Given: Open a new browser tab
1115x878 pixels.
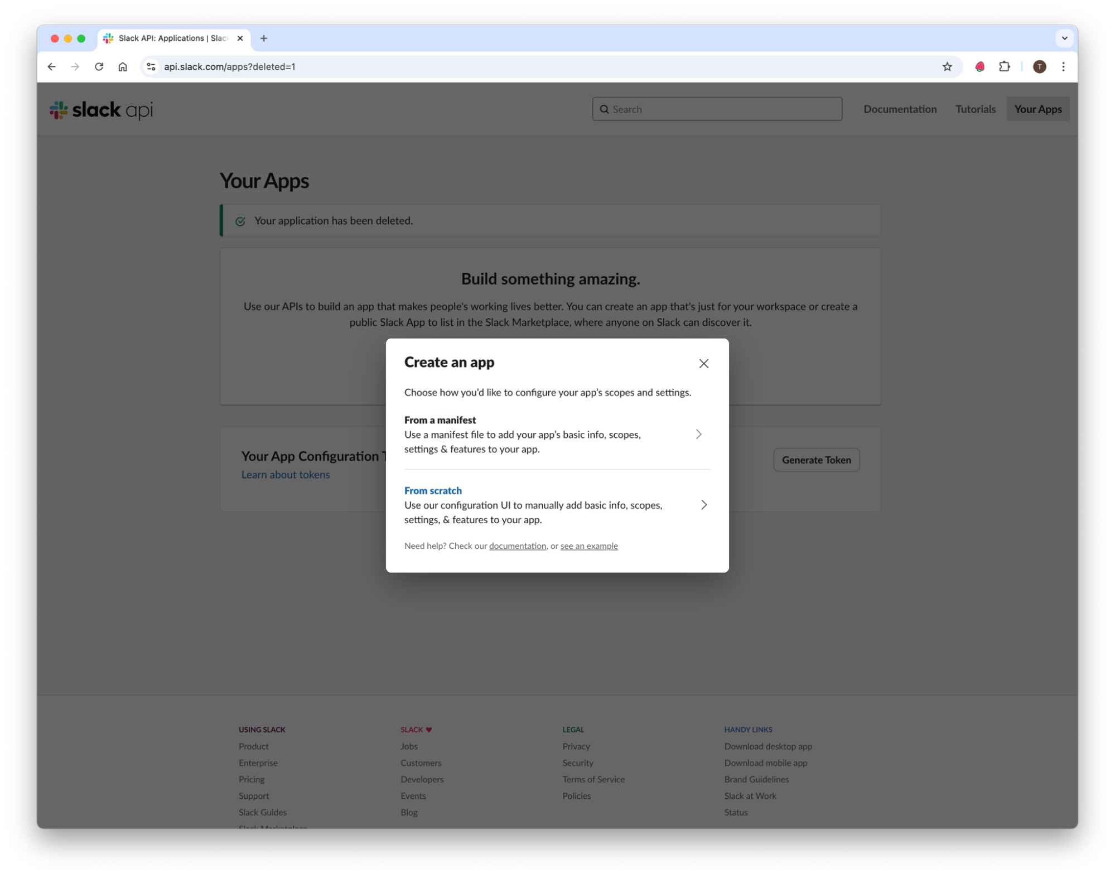Looking at the screenshot, I should tap(264, 38).
